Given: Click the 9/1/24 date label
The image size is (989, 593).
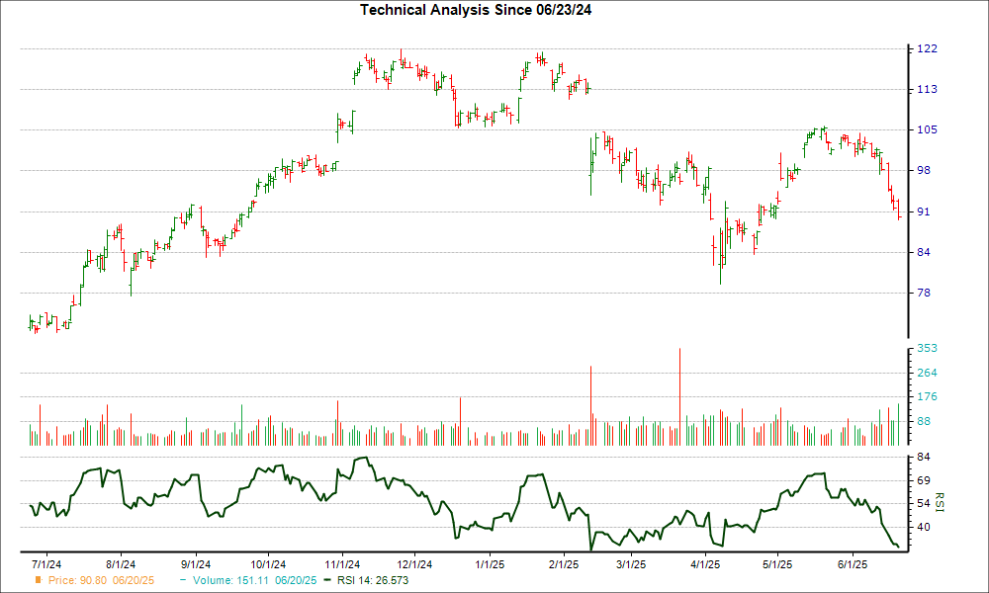Looking at the screenshot, I should coord(196,564).
